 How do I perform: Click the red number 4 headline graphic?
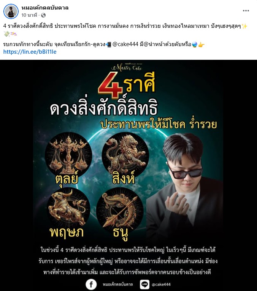pyautogui.click(x=111, y=85)
